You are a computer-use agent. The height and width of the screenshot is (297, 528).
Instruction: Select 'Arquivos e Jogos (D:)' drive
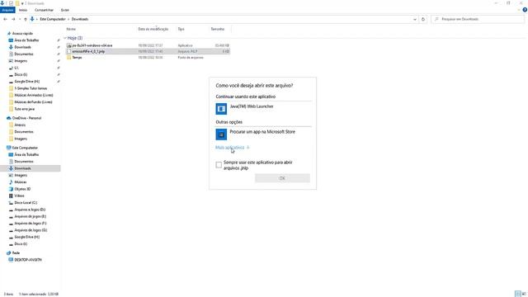click(30, 210)
